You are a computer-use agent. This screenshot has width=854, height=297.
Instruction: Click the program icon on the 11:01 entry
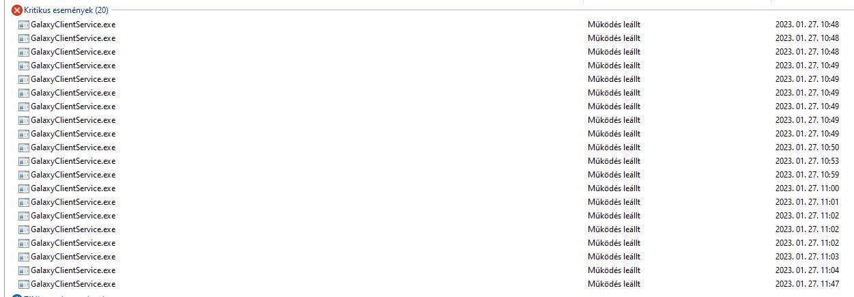24,202
